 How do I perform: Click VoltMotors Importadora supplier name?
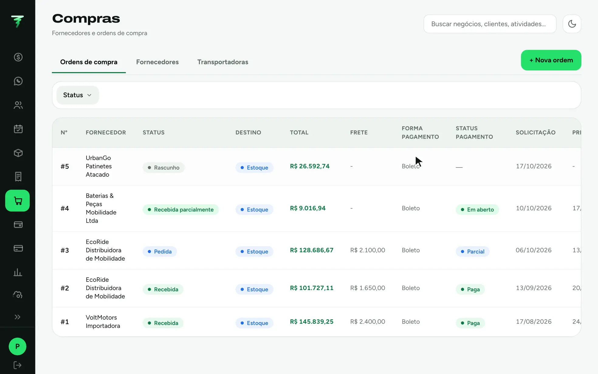103,322
